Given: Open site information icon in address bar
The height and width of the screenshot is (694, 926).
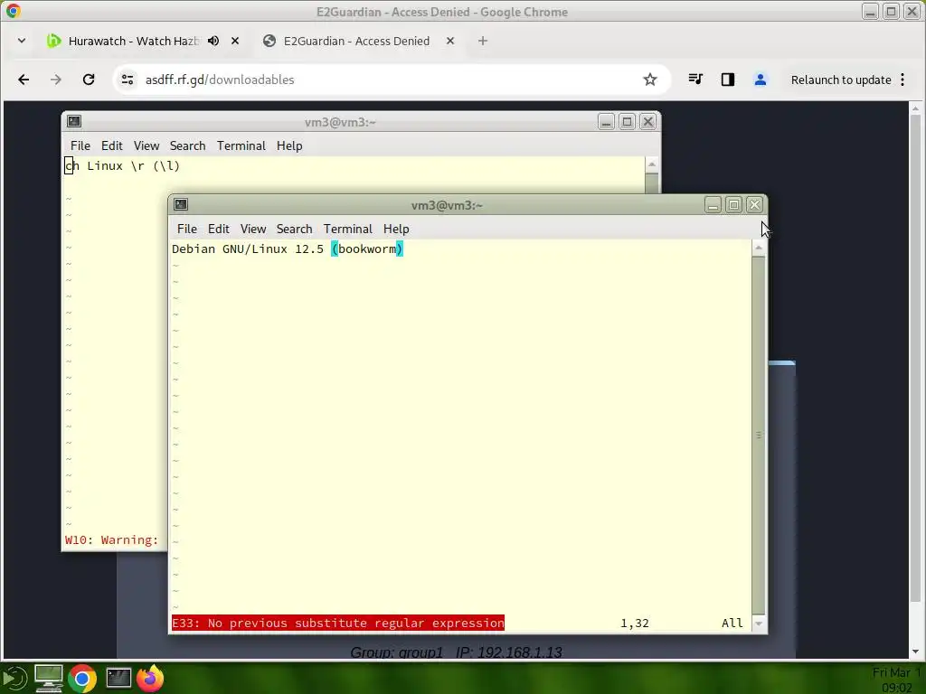Looking at the screenshot, I should pos(127,80).
